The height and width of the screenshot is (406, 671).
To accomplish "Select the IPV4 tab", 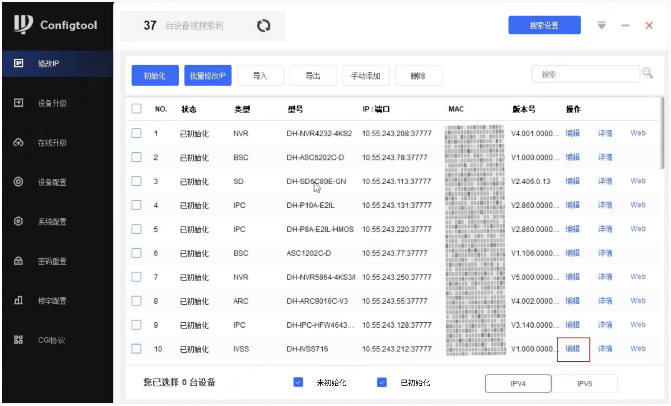I will [x=518, y=383].
